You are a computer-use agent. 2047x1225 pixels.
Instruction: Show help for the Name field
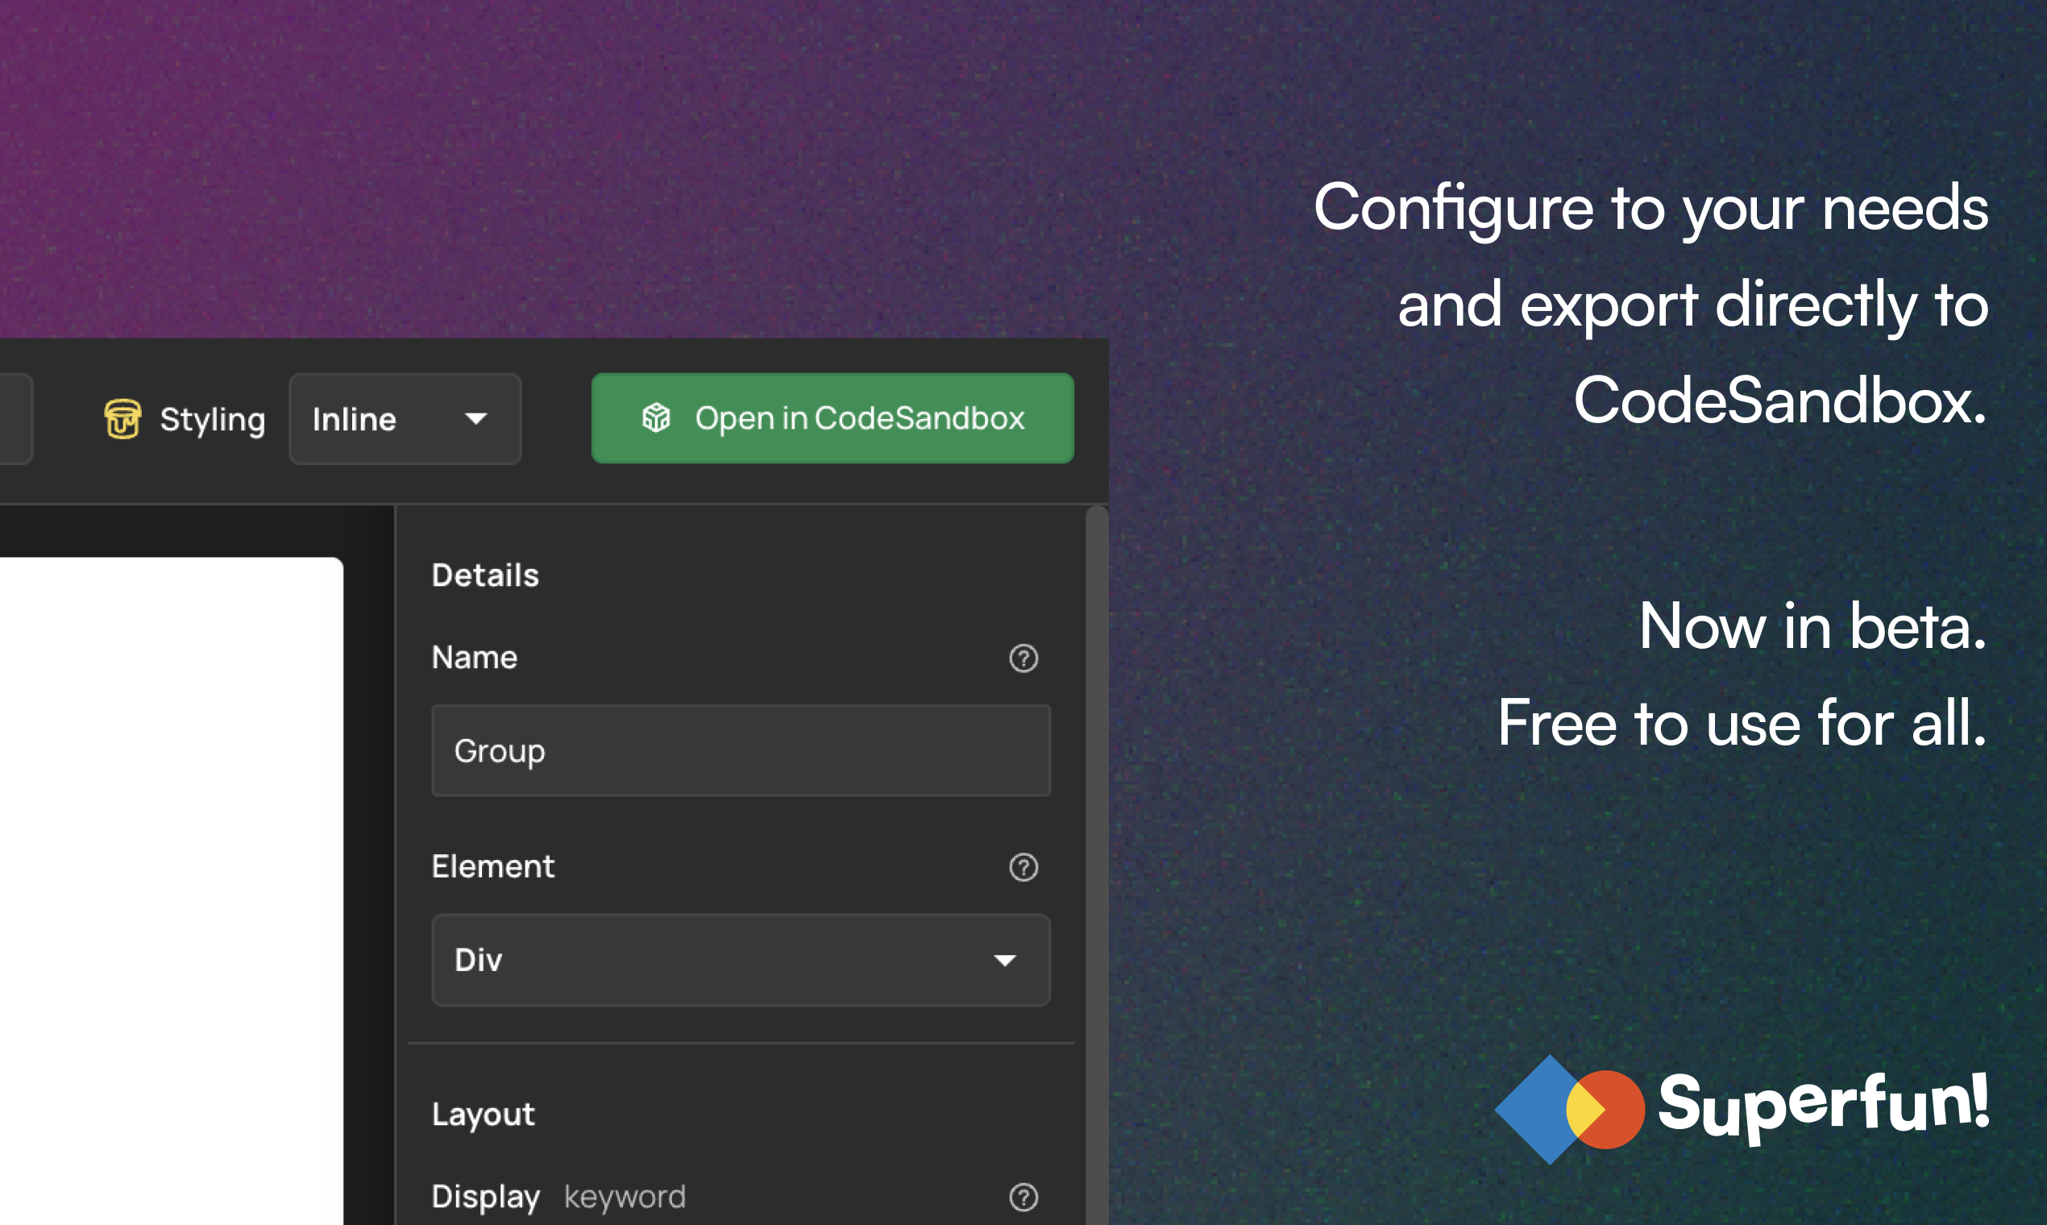pyautogui.click(x=1023, y=658)
